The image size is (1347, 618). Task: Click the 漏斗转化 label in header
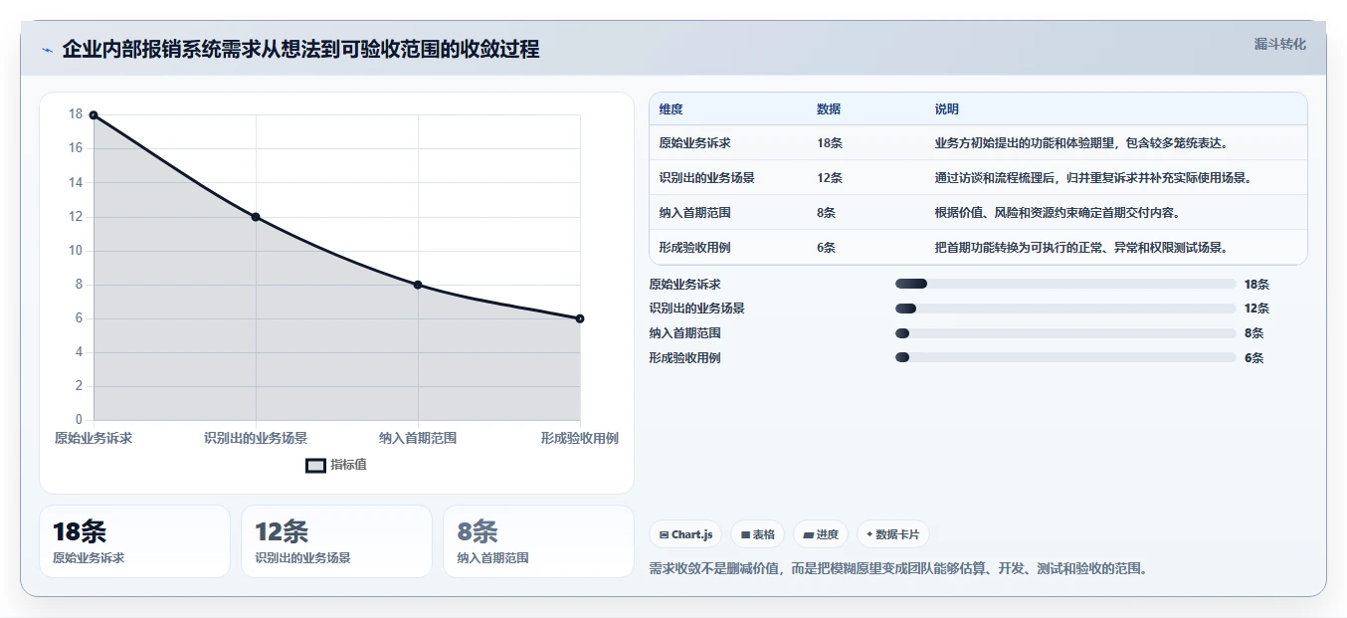(1279, 45)
